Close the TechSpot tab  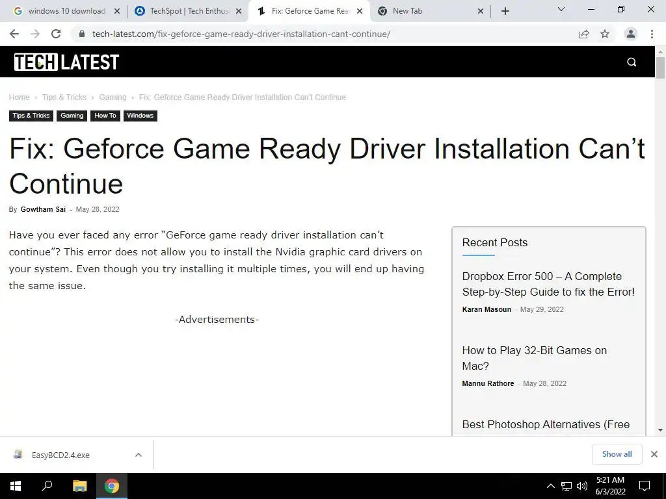(239, 12)
